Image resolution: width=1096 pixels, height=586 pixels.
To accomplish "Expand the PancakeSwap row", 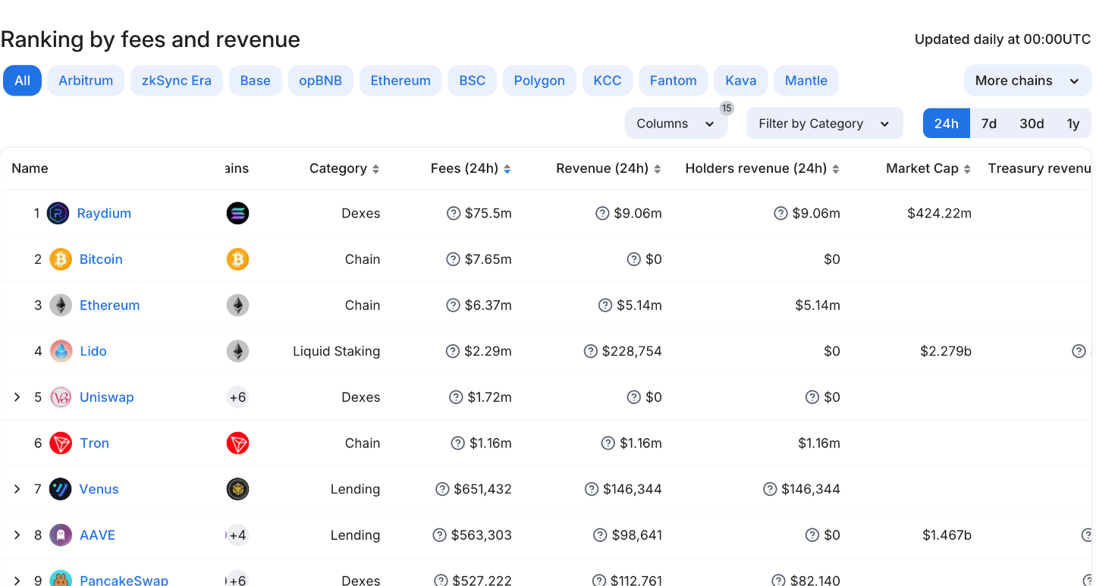I will pyautogui.click(x=17, y=580).
